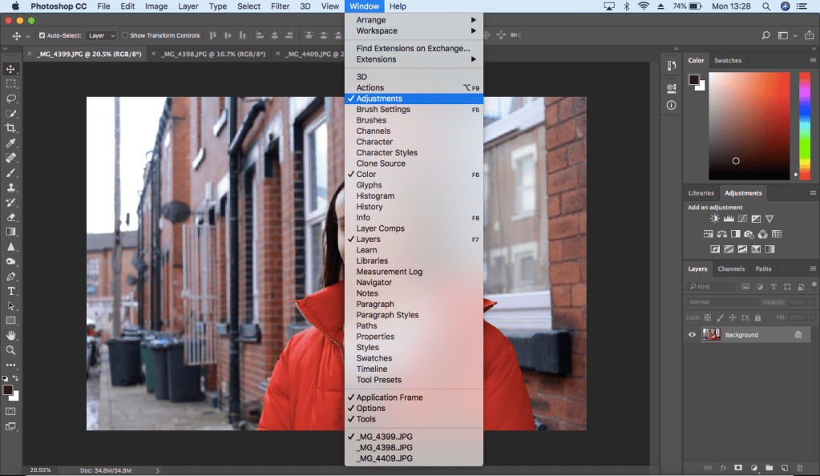Select the Lasso tool

pos(11,99)
